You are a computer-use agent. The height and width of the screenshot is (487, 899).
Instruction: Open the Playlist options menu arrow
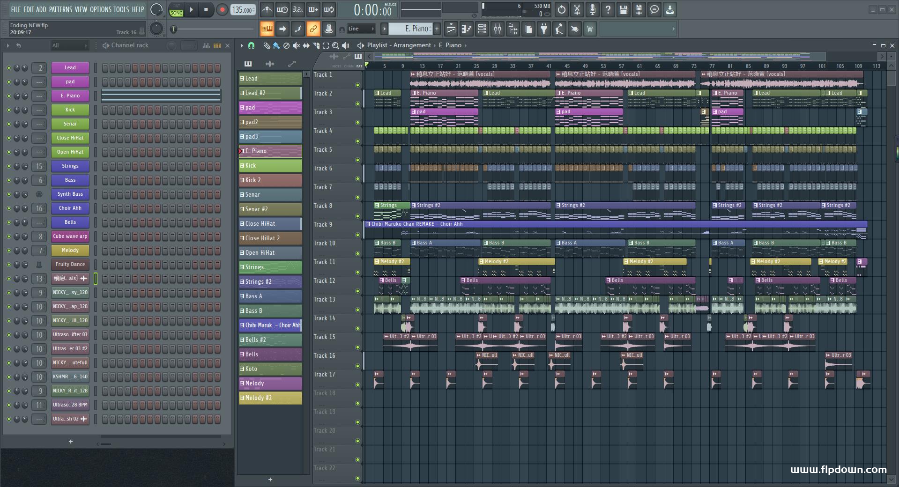[x=241, y=45]
